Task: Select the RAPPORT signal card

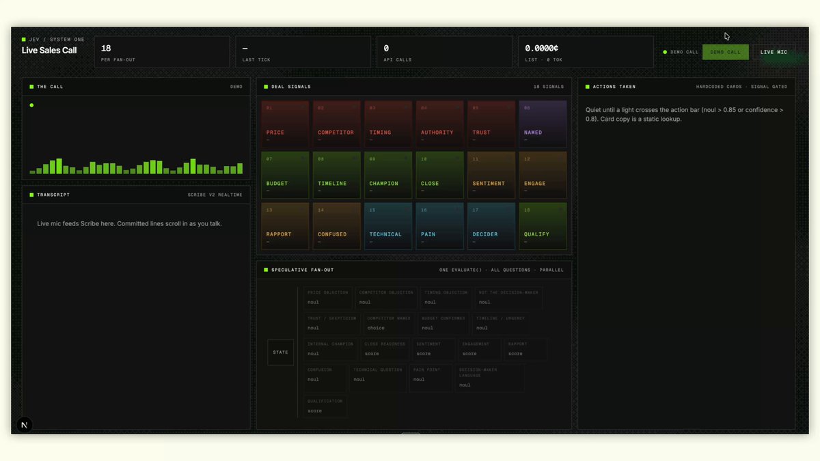Action: coord(285,226)
